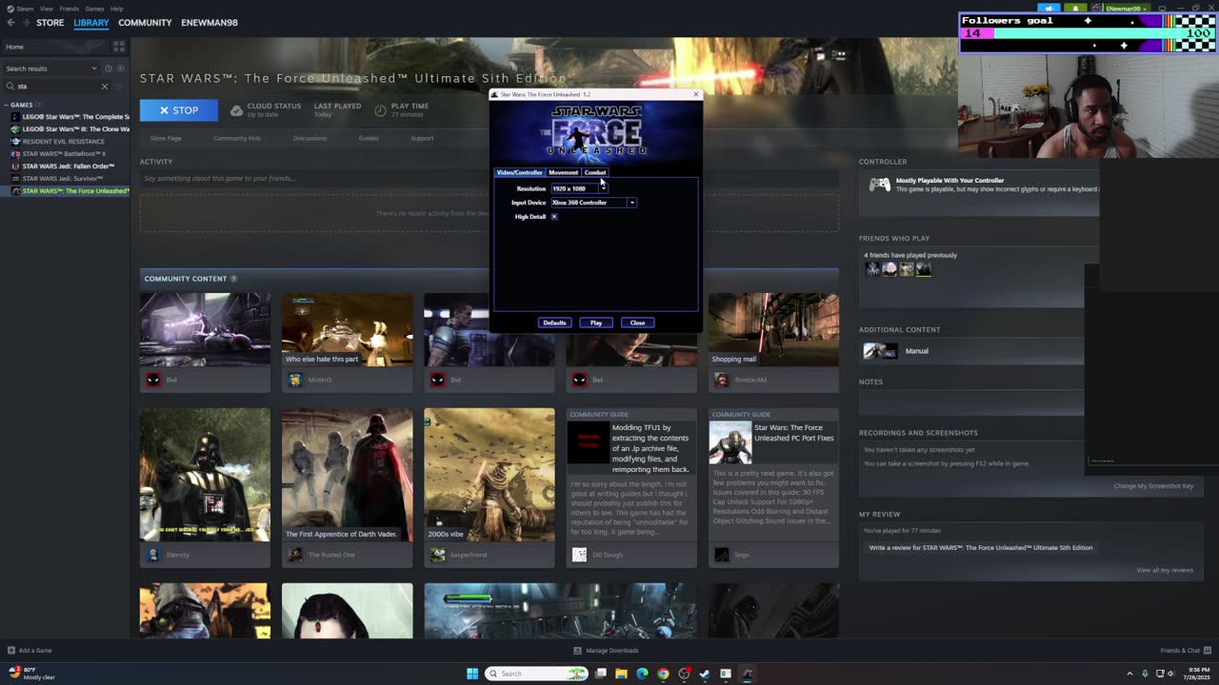Open the Combat tab in launcher

pos(595,172)
